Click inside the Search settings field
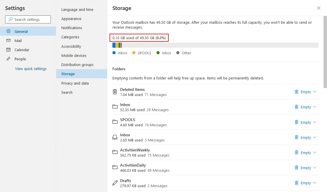327x192 pixels. [29, 19]
